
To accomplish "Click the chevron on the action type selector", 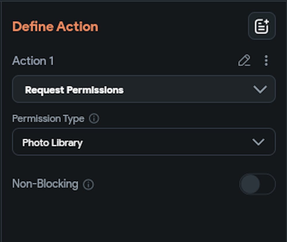I will (x=260, y=89).
